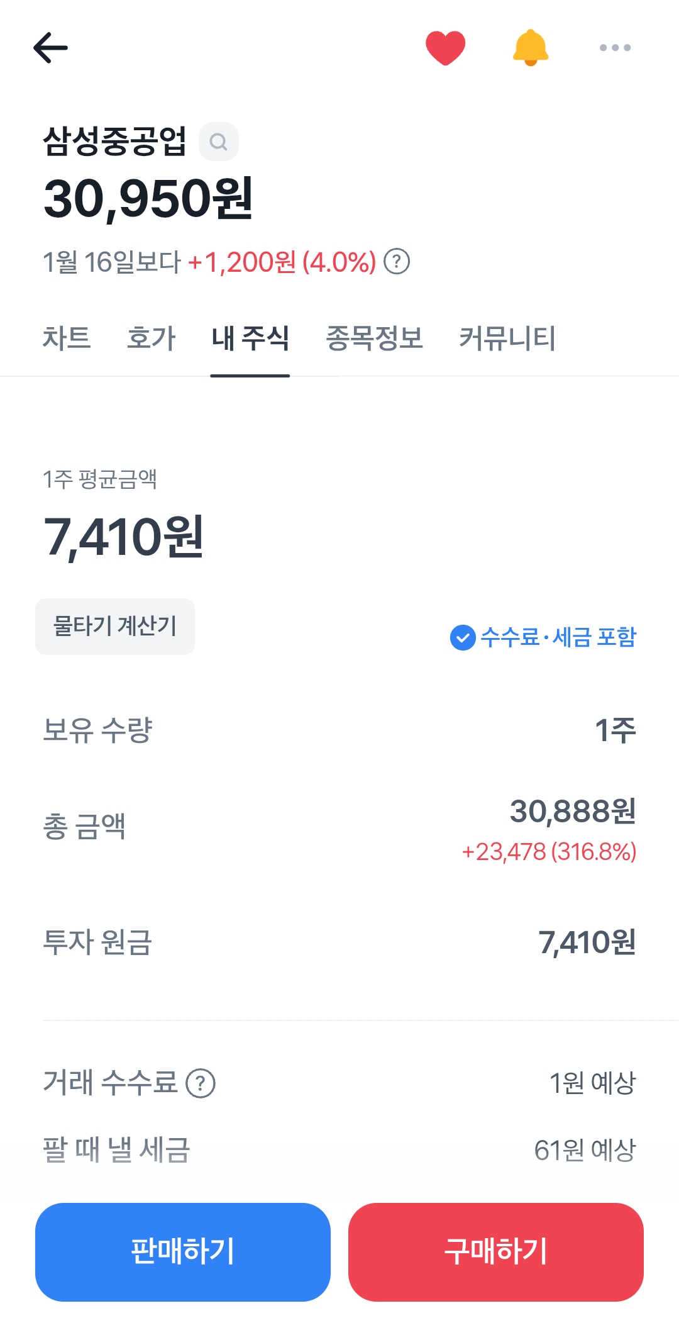Tap the 30,950원 current price
The image size is (679, 1330).
click(x=148, y=199)
